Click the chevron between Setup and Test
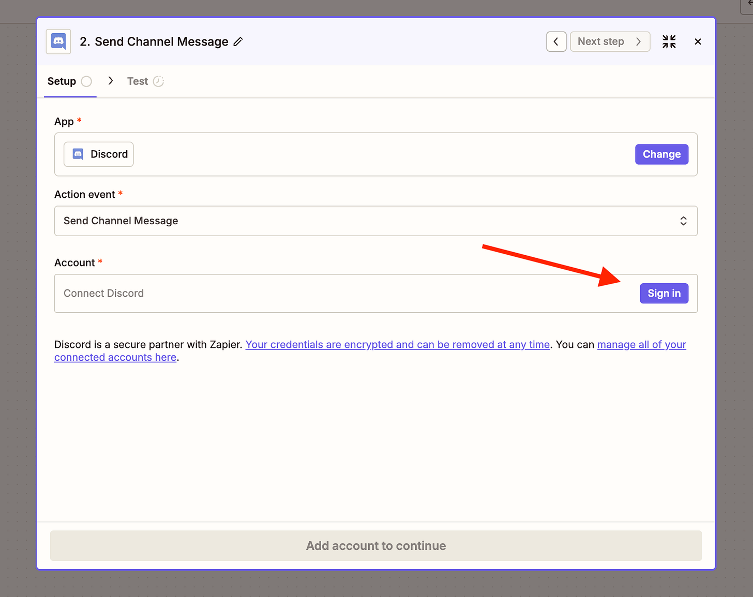Screen dimensions: 753x597 111,81
